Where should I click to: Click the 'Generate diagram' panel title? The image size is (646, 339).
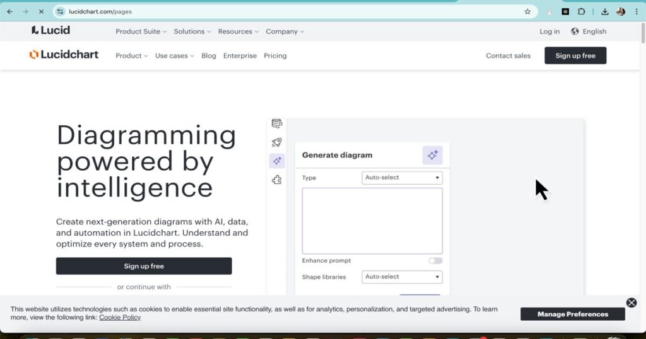click(x=337, y=155)
